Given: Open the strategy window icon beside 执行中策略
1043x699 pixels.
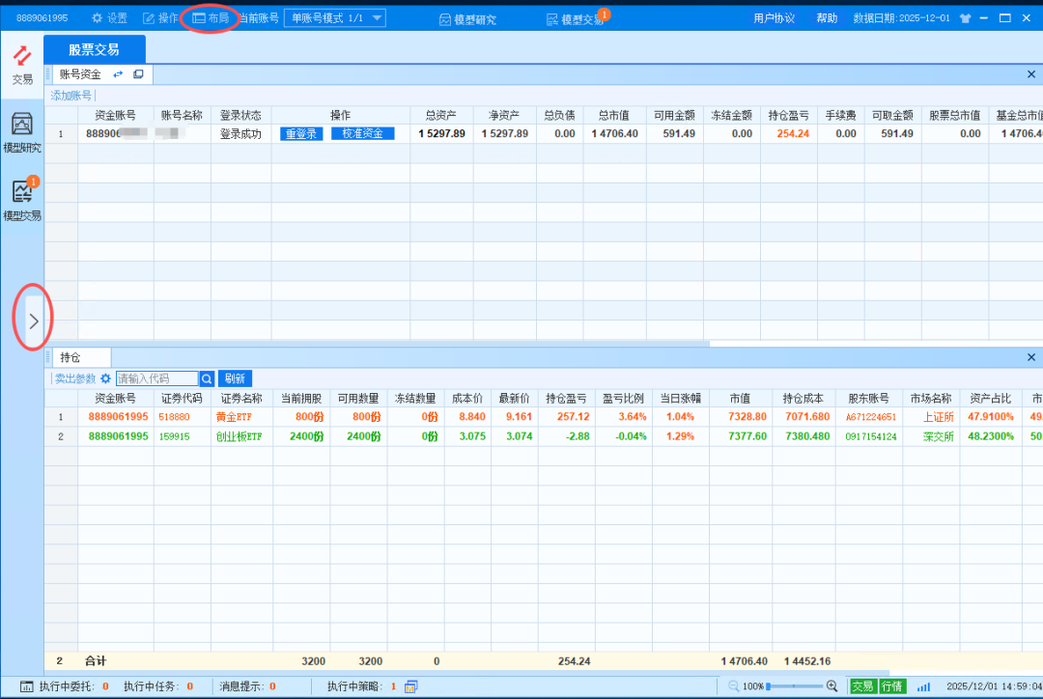Looking at the screenshot, I should pos(411,686).
